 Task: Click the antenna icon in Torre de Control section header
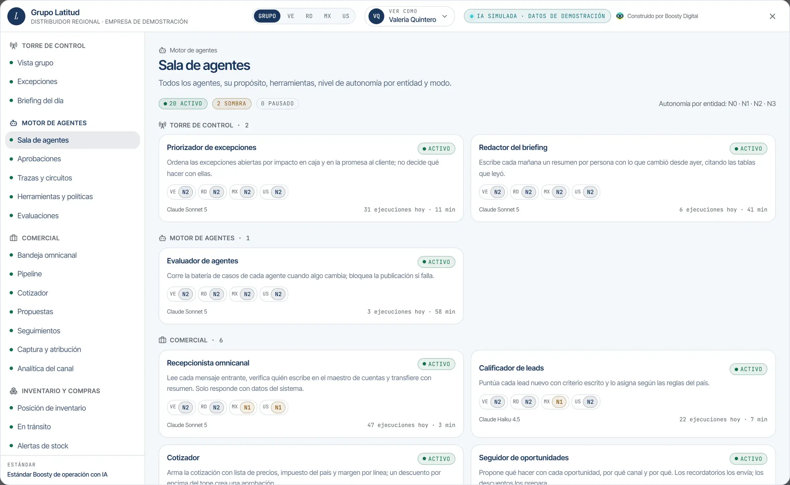tap(162, 125)
